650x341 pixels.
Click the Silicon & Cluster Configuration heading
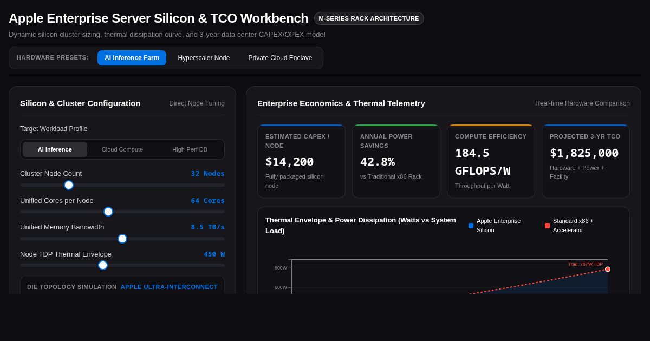(x=80, y=103)
